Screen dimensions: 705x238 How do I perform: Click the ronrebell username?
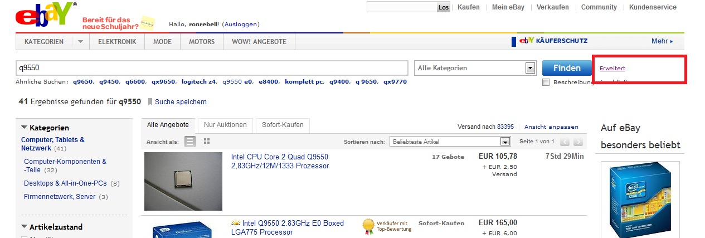coord(204,25)
